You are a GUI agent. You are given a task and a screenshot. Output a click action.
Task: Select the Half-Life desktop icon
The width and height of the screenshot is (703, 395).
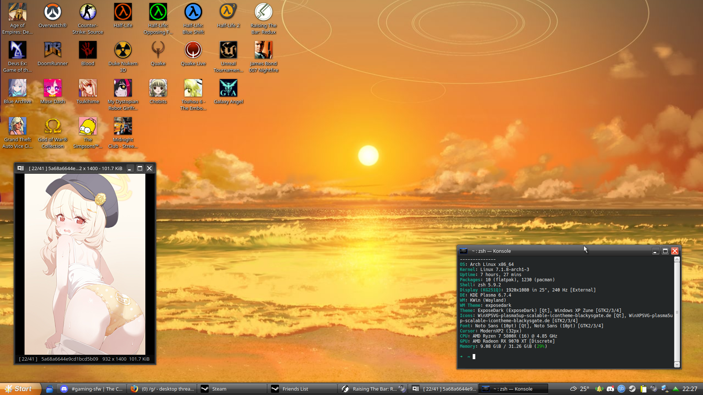(123, 16)
